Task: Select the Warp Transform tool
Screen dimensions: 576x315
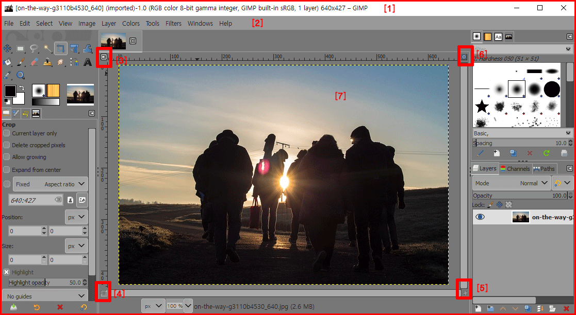Action: pos(88,48)
